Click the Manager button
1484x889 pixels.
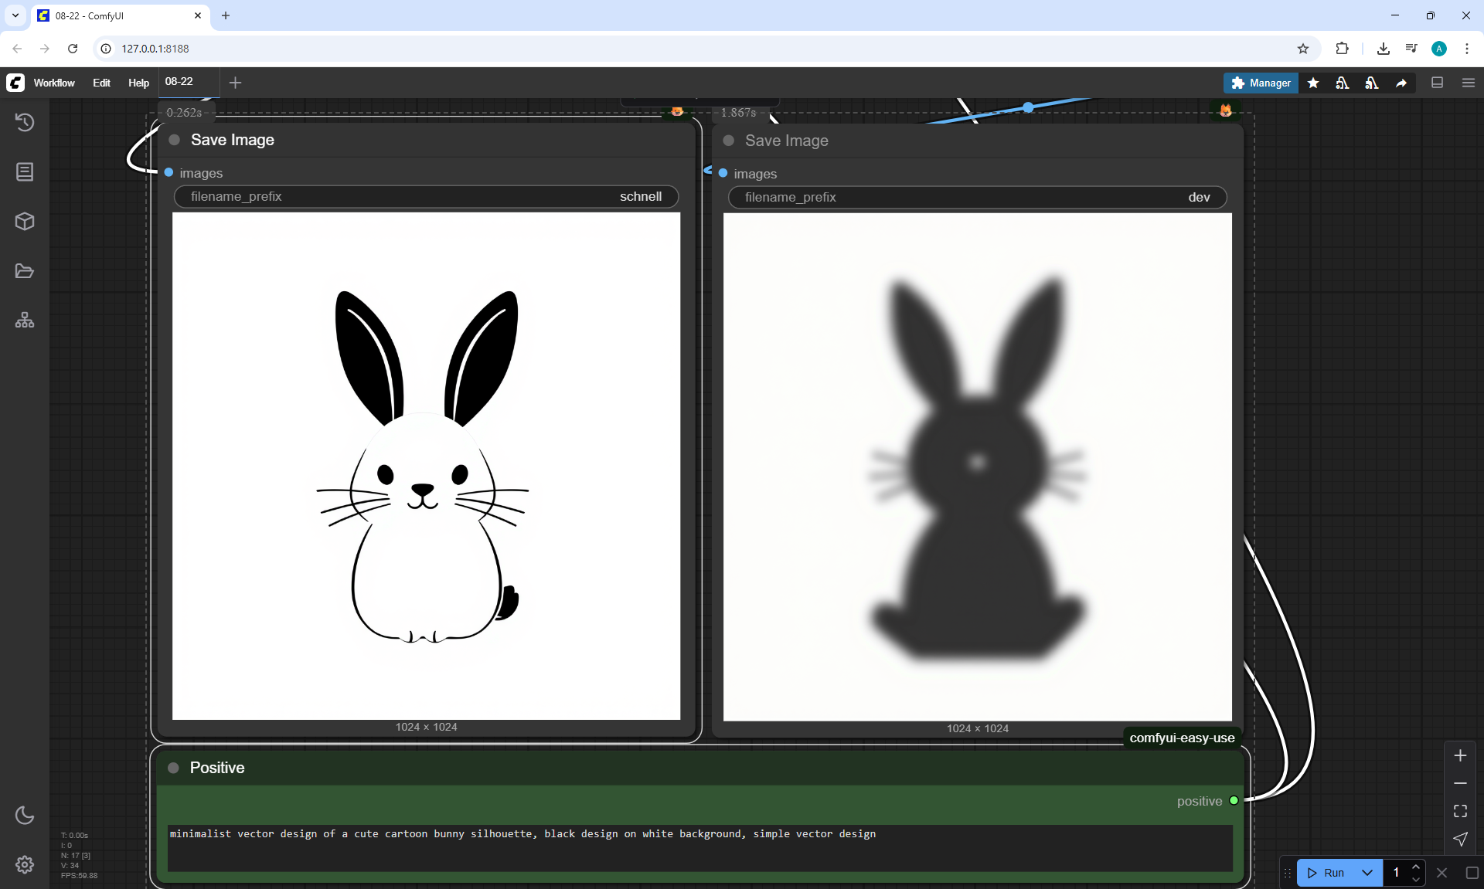point(1261,83)
